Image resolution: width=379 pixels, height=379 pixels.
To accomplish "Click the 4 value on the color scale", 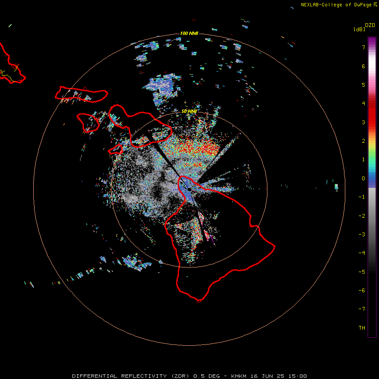I will [x=363, y=104].
